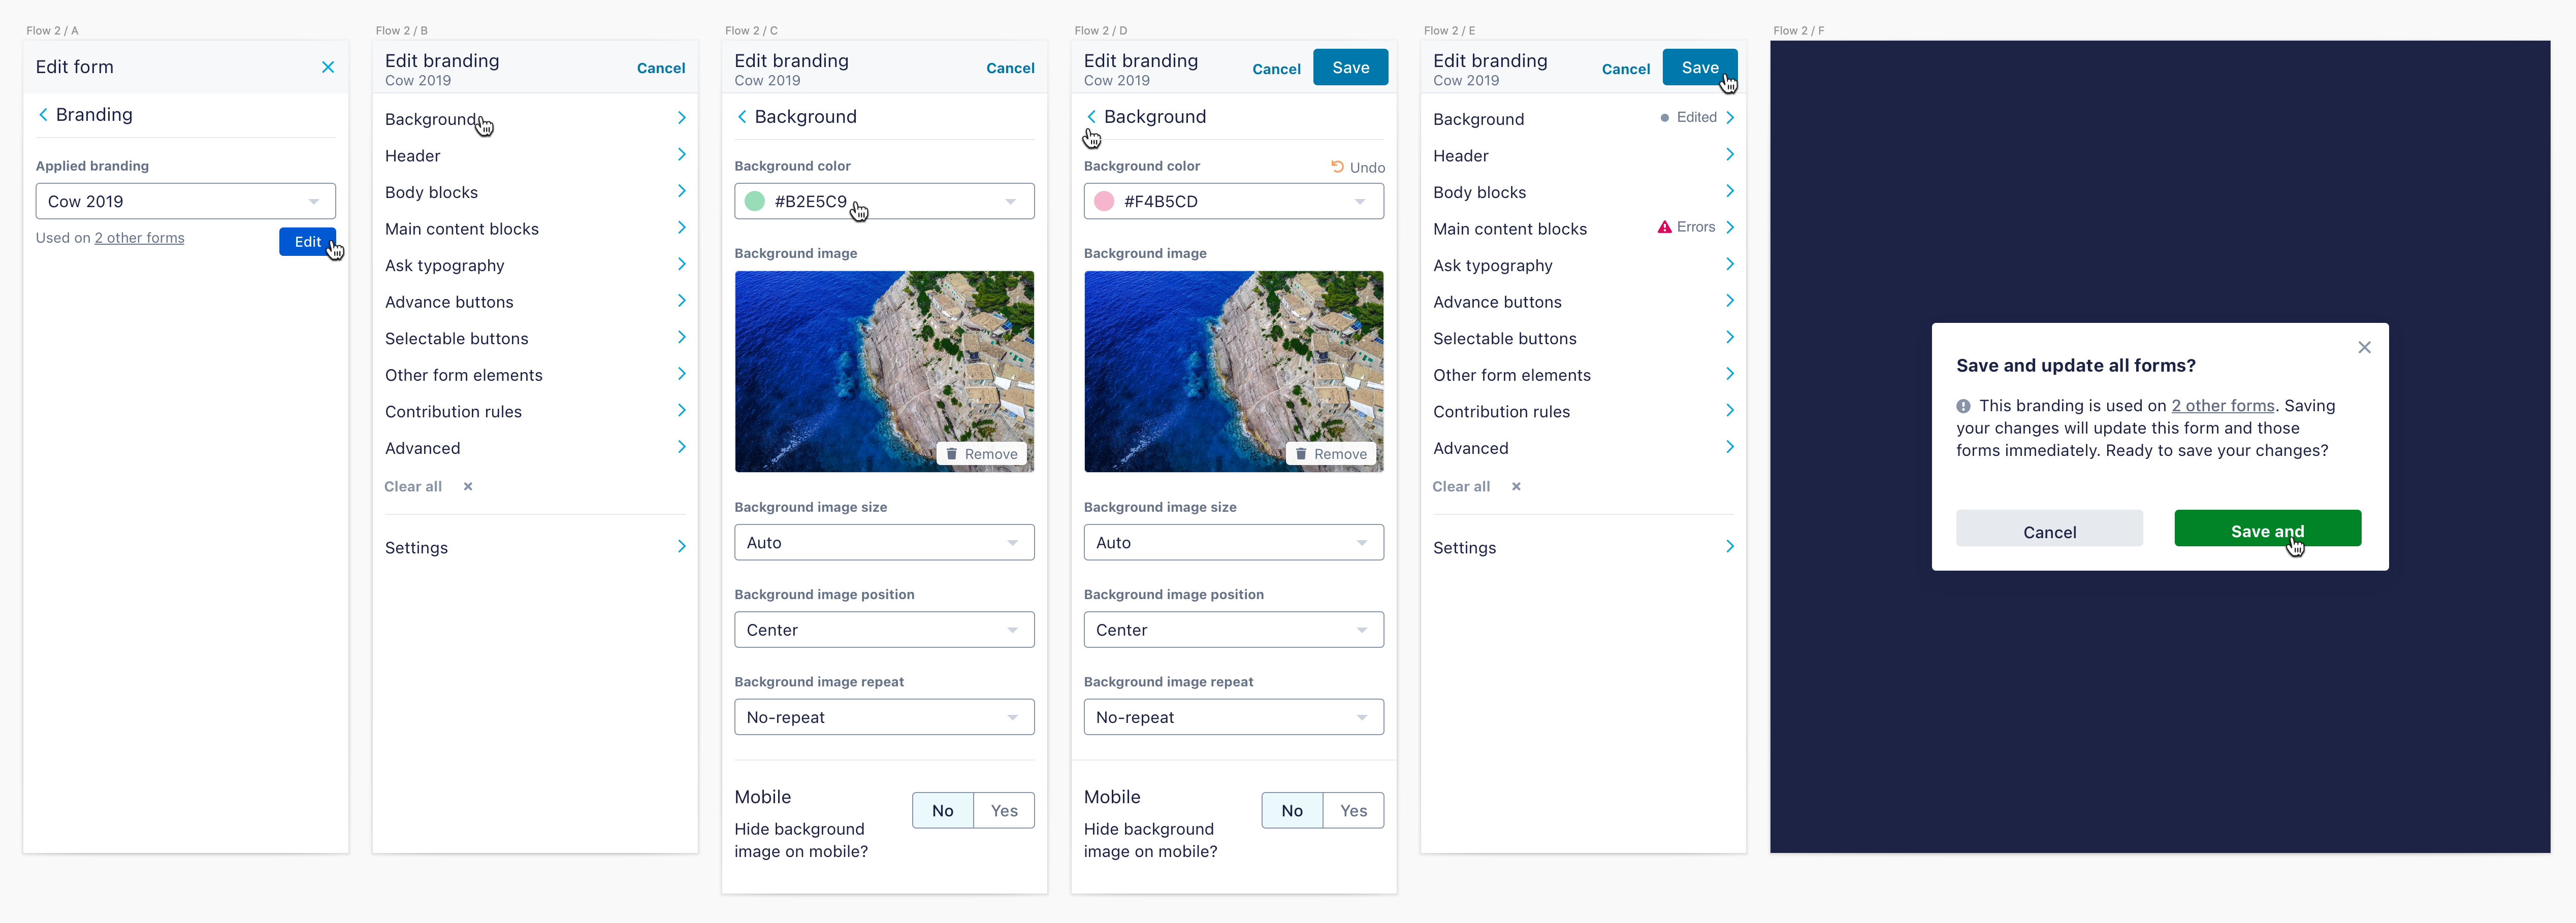Close the Edit form panel

tap(328, 67)
